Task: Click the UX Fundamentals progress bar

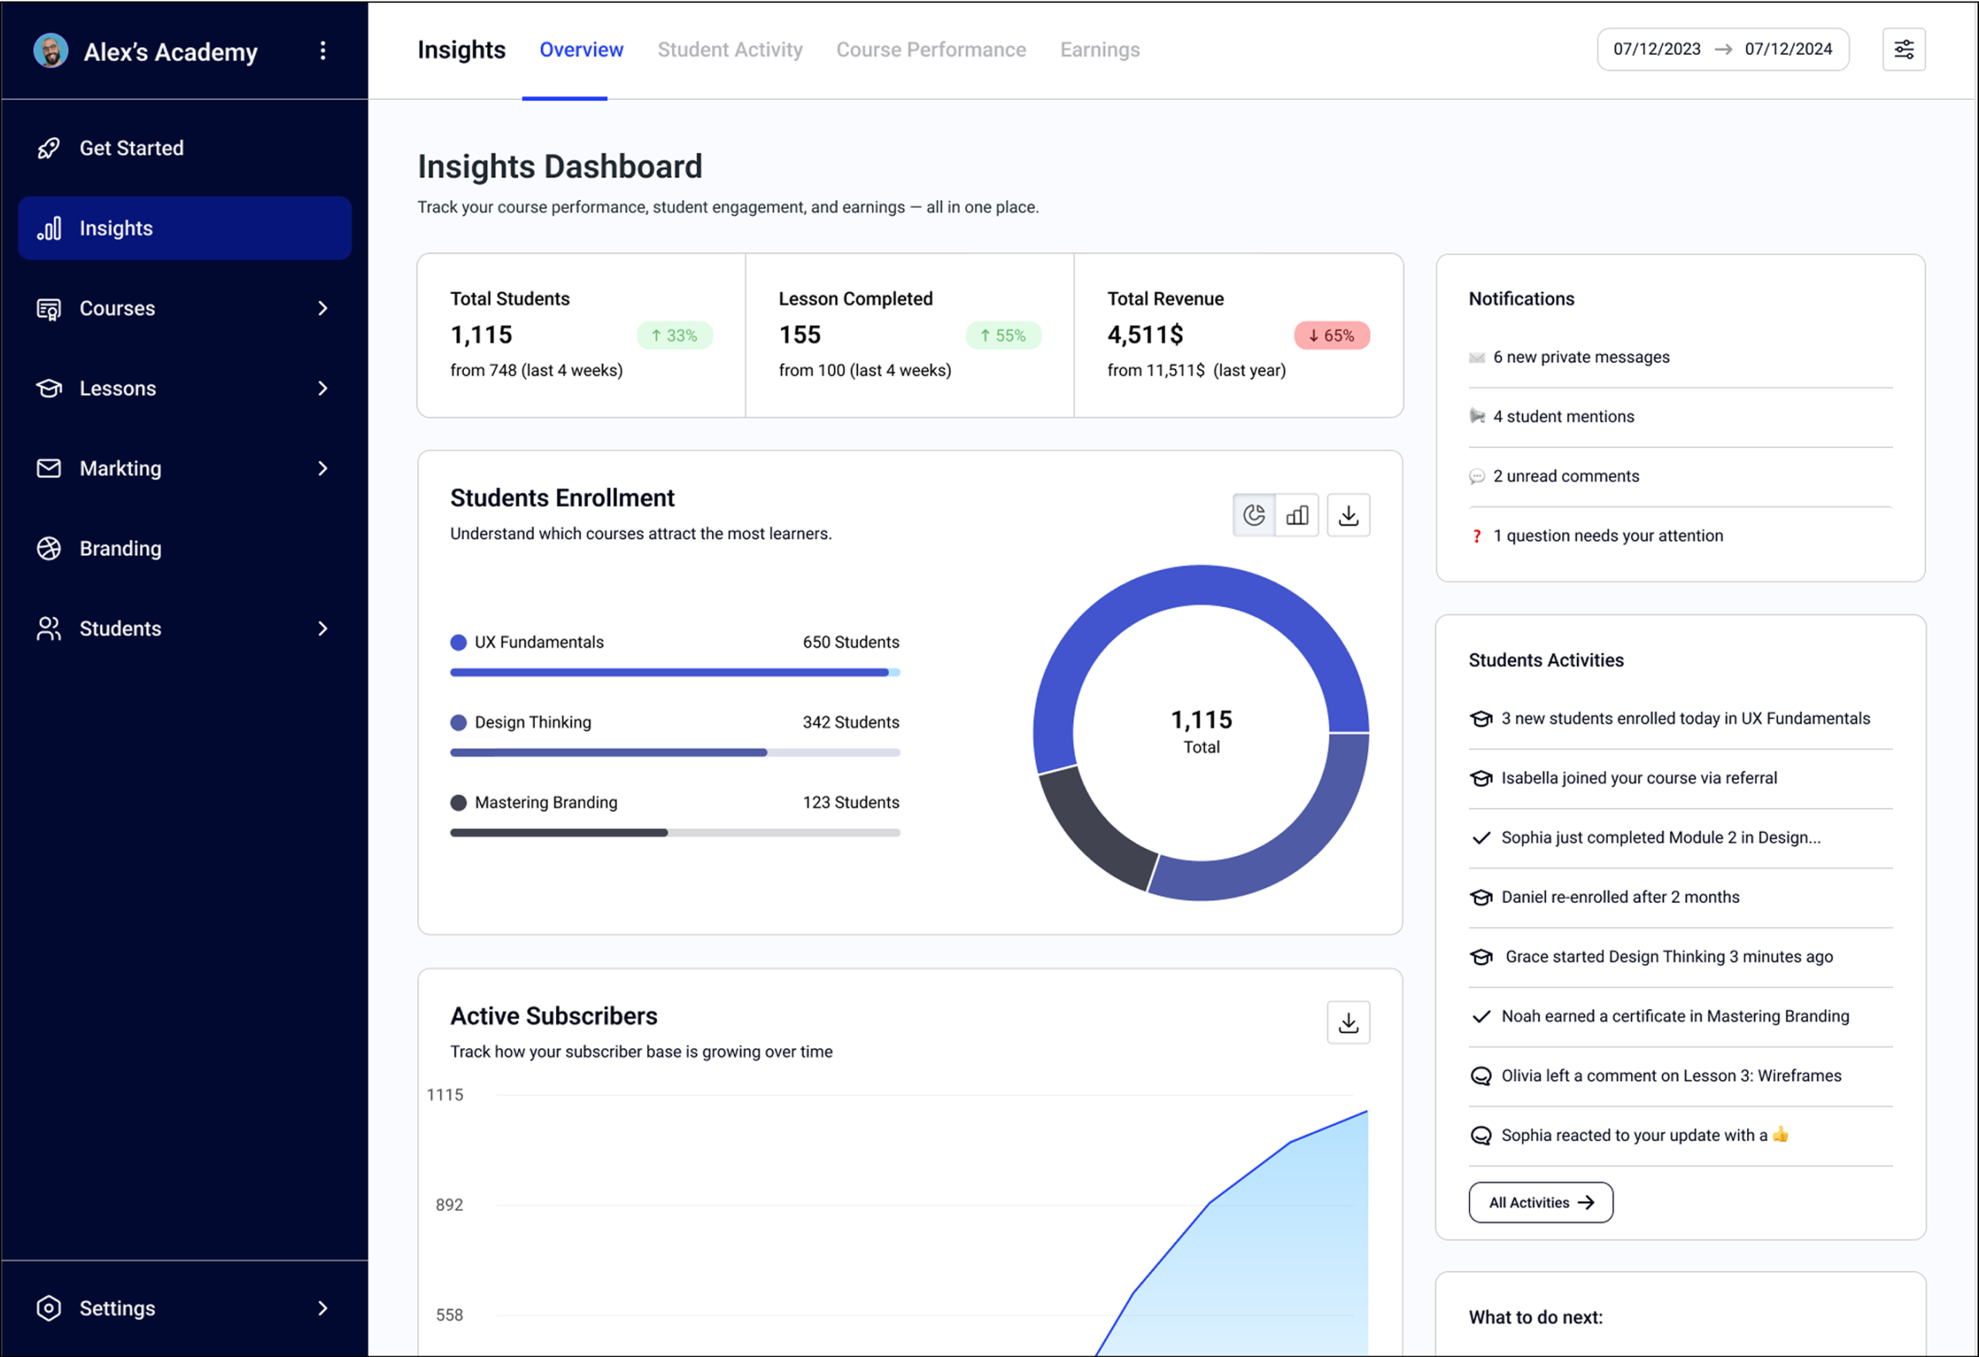Action: (674, 673)
